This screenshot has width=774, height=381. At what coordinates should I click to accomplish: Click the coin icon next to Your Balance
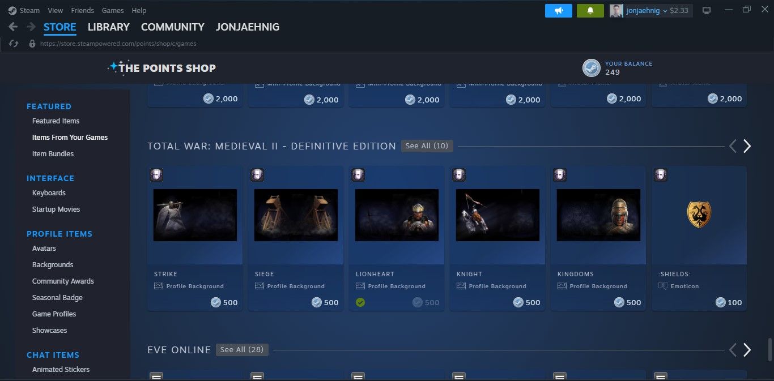[591, 67]
